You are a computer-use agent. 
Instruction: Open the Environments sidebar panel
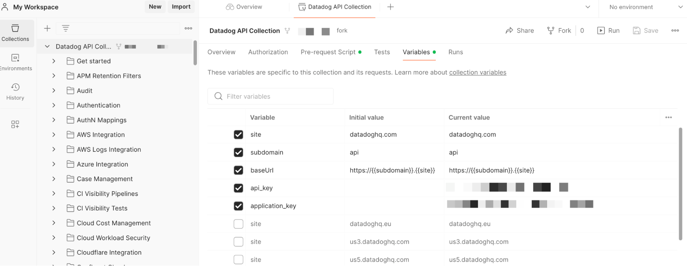click(x=15, y=62)
